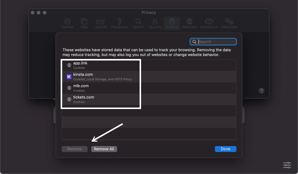Click the Remove button
Viewport: 298px width, 174px height.
pos(74,149)
